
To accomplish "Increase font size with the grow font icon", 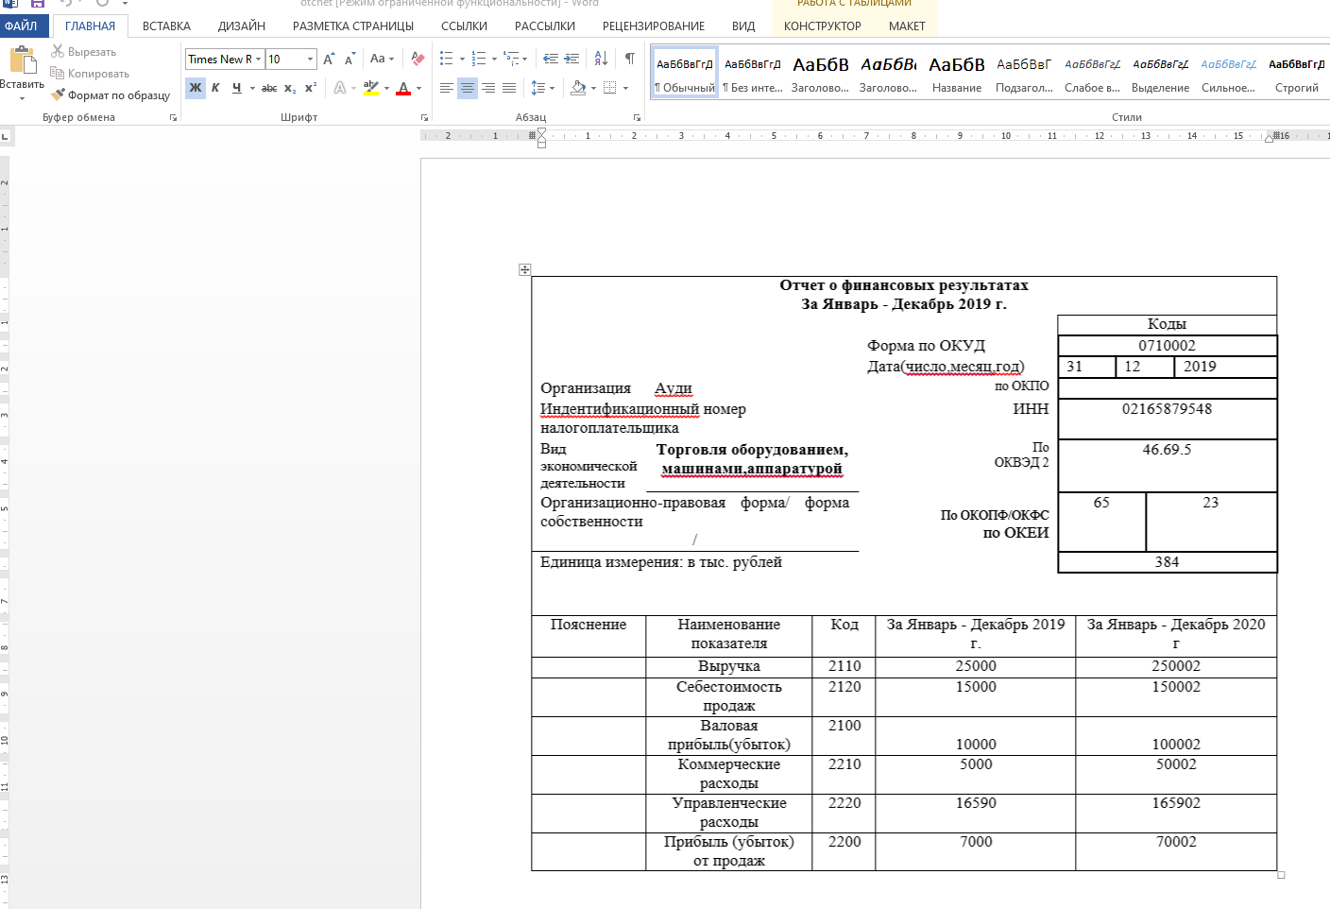I will pos(329,59).
